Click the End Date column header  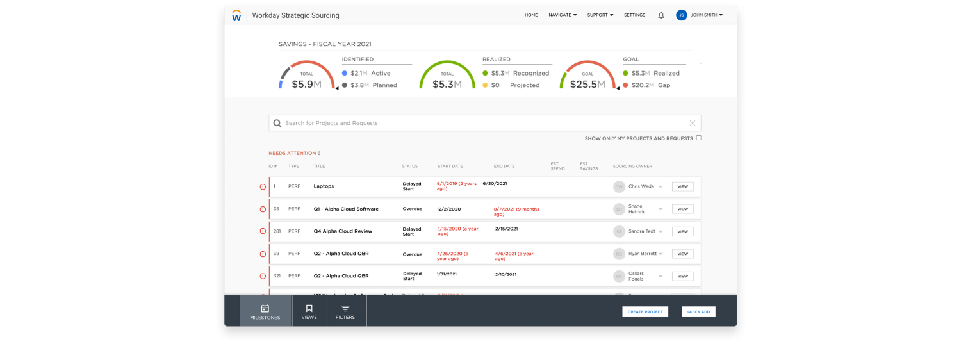pos(504,166)
